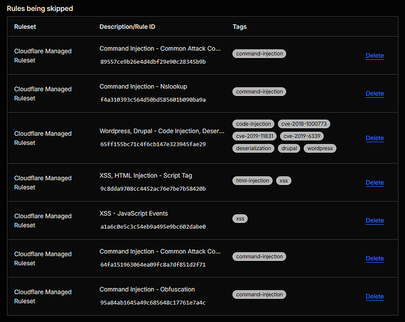Select rule ID 89557ce9b26e4d4dbf29e90c28345b9b
This screenshot has height=322, width=405.
153,62
